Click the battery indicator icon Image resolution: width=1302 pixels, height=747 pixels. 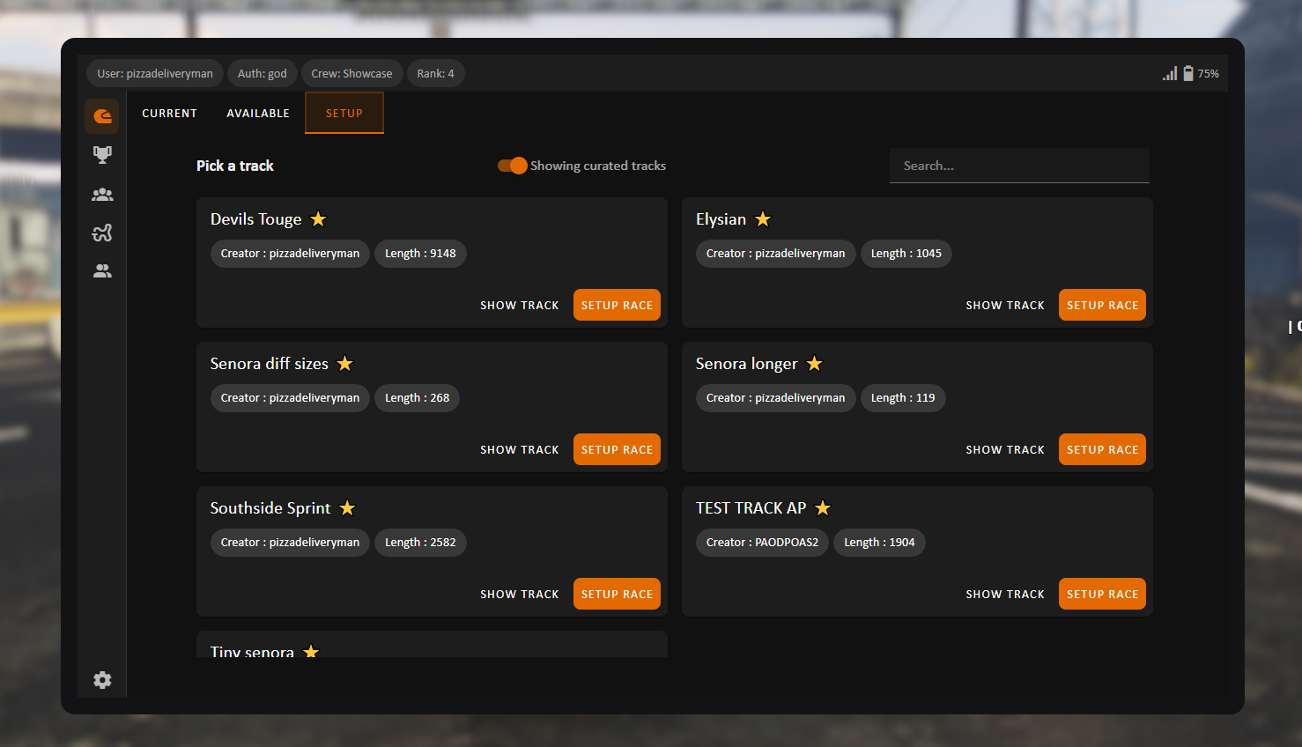[1189, 73]
